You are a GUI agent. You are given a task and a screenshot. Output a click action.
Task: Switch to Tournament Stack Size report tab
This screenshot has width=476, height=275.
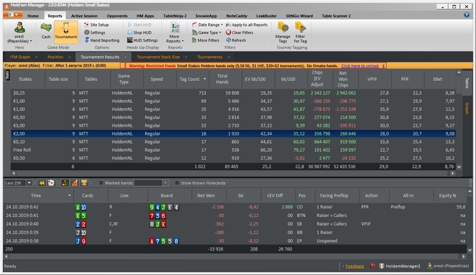pos(158,56)
